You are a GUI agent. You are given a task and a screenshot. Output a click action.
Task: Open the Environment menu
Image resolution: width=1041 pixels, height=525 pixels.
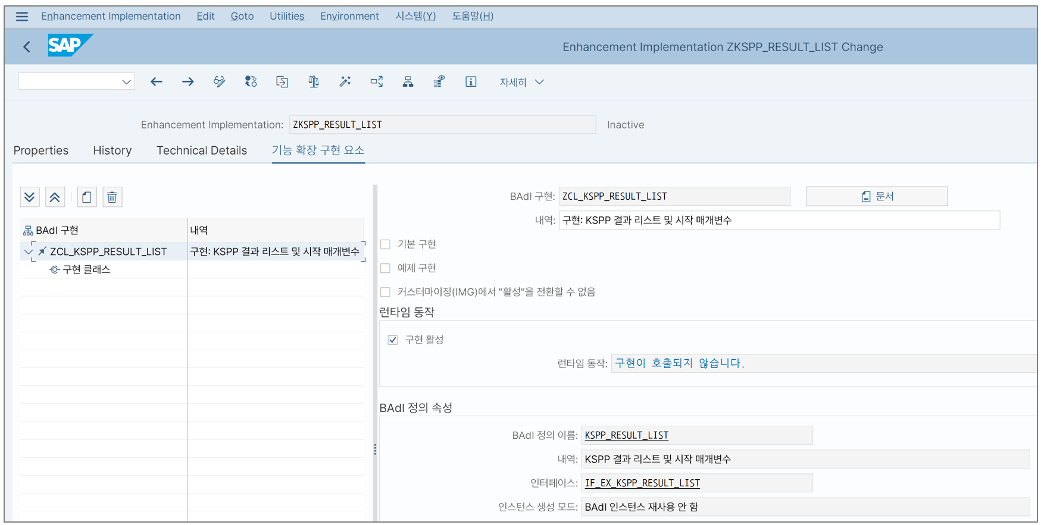click(349, 17)
